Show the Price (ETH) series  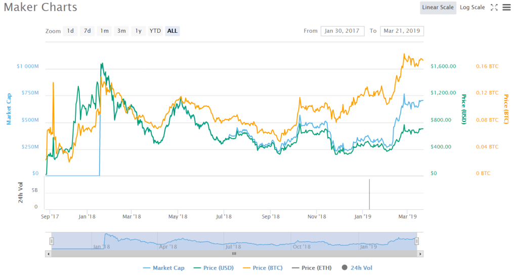(x=312, y=268)
